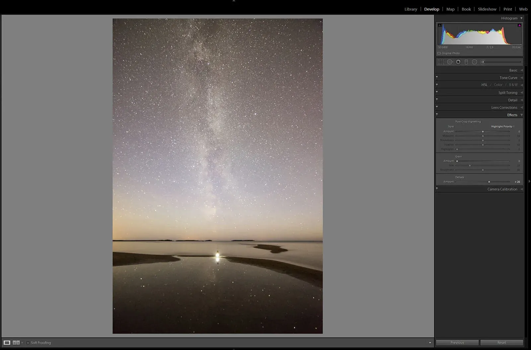The height and width of the screenshot is (350, 531).
Task: Toggle the histogram highlight clipping indicator
Action: [519, 25]
